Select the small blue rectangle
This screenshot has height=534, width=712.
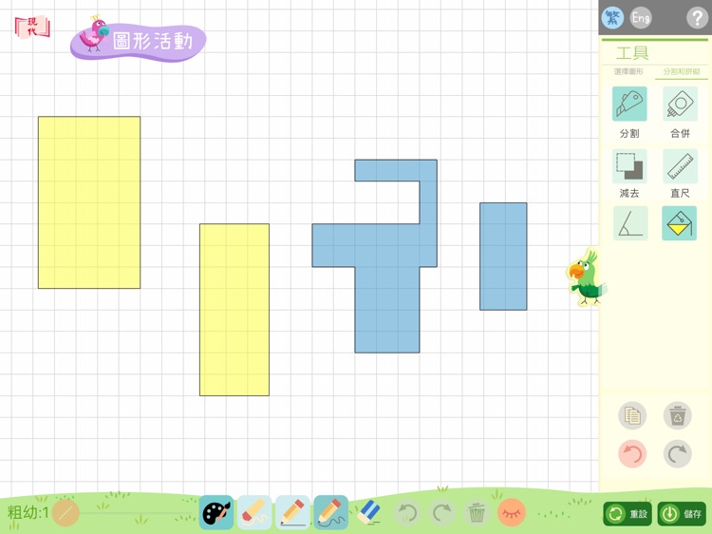click(x=503, y=257)
